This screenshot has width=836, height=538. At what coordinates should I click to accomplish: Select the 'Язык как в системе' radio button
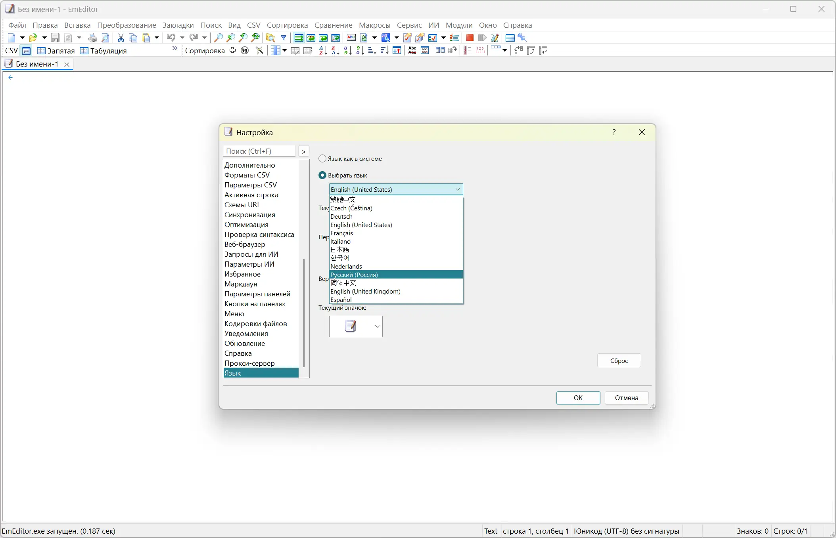[322, 158]
